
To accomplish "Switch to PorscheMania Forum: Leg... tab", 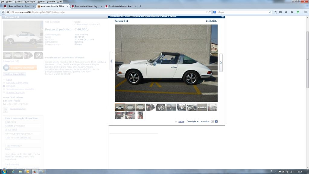I will point(87,6).
